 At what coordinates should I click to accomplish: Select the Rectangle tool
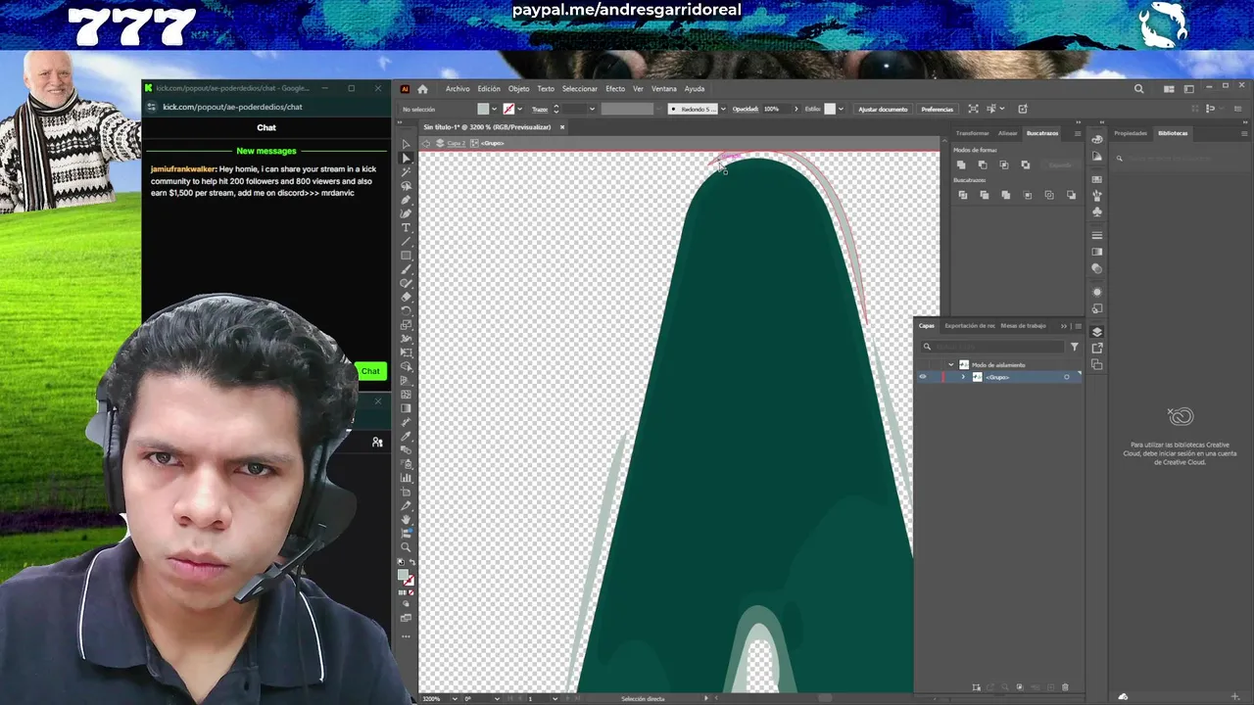click(407, 256)
